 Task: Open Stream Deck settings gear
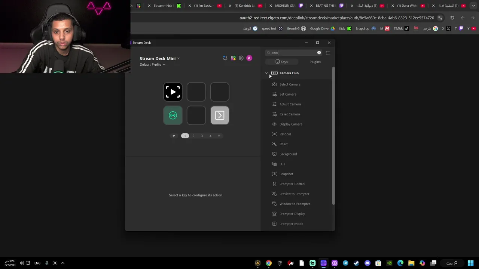pos(241,58)
